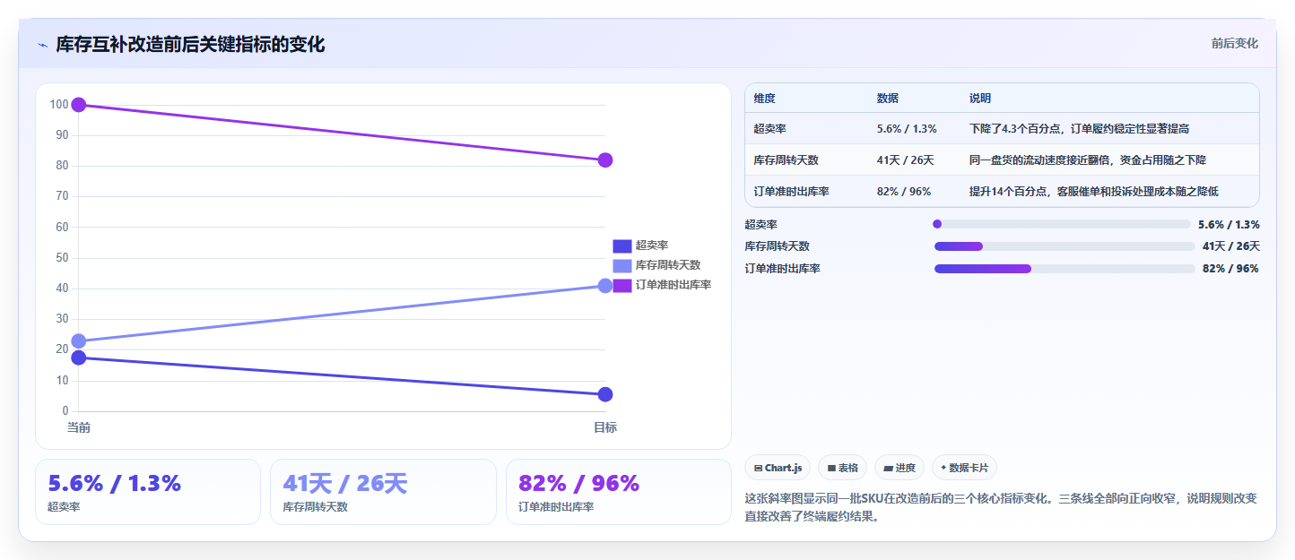Click the light-blue data point at 当前
This screenshot has height=560, width=1295.
click(x=79, y=341)
